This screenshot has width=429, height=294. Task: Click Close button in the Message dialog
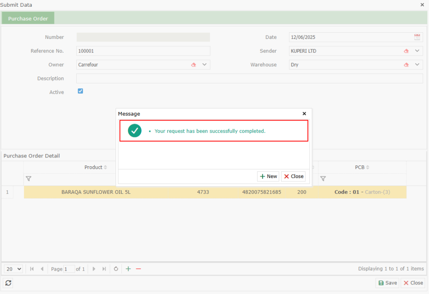point(293,176)
